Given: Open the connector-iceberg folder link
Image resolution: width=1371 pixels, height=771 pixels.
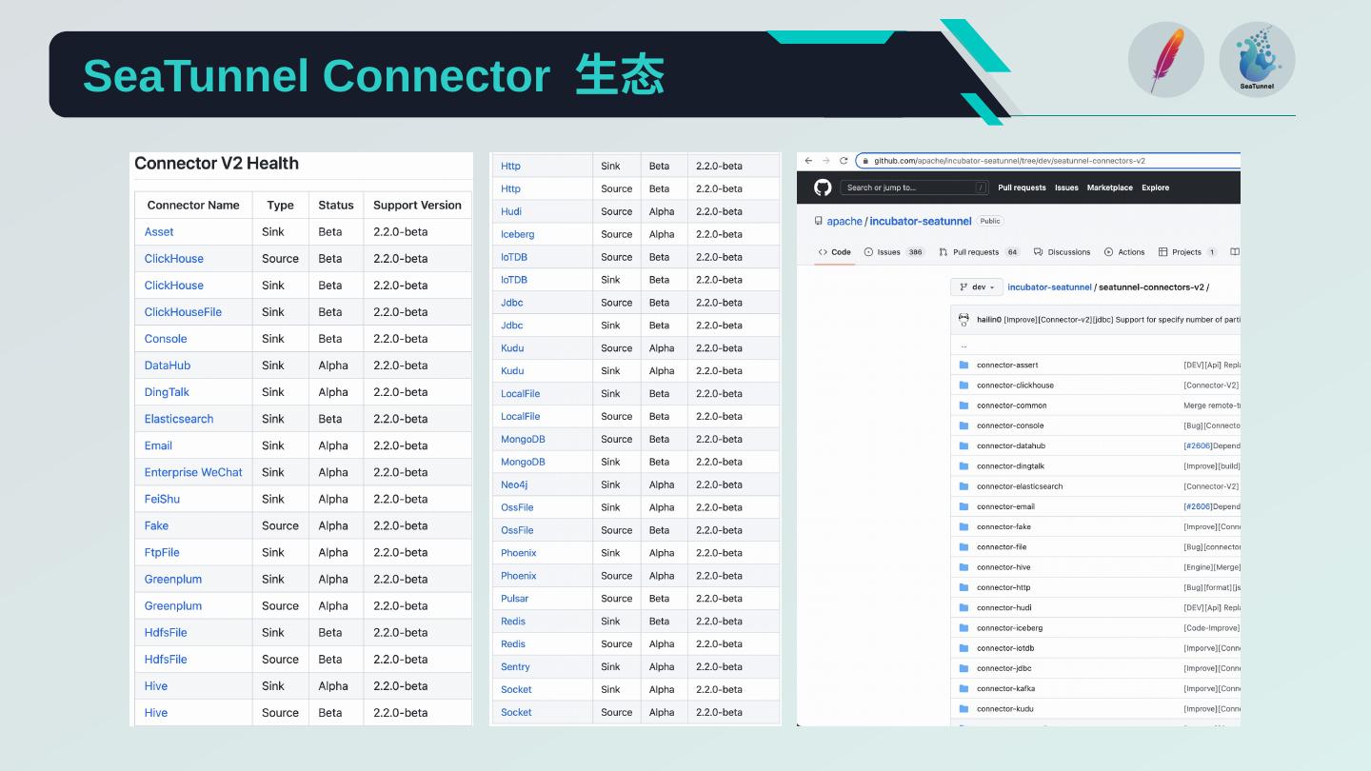Looking at the screenshot, I should (x=1009, y=628).
